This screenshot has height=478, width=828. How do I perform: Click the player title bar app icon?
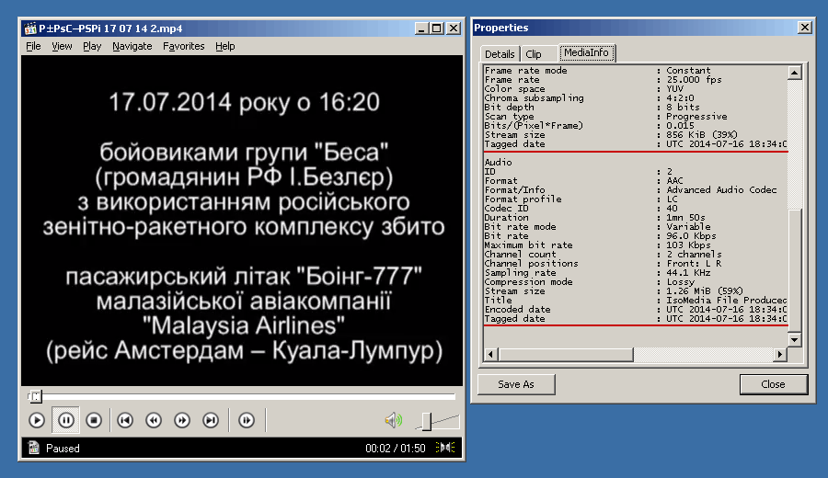(30, 28)
